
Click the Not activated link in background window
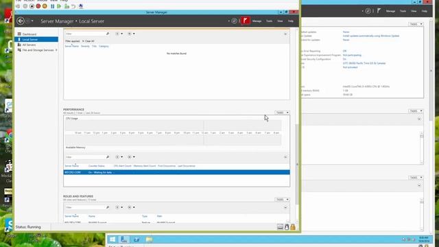(x=350, y=67)
